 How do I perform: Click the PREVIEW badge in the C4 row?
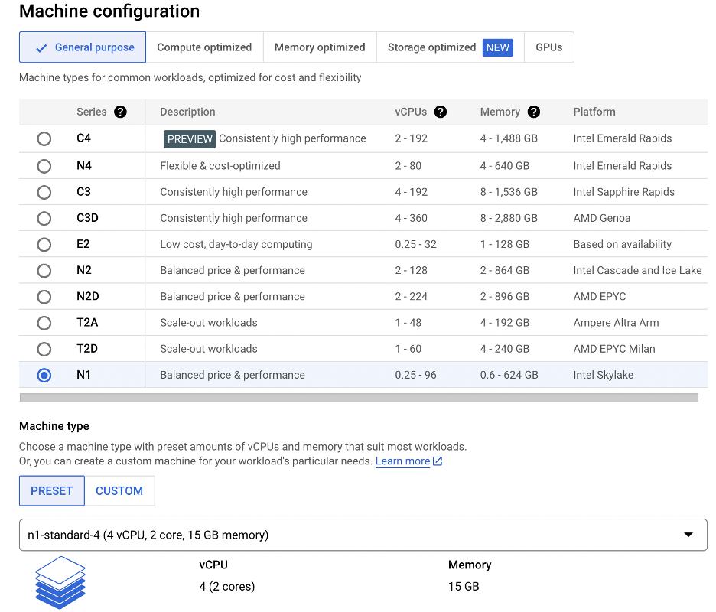click(x=190, y=138)
